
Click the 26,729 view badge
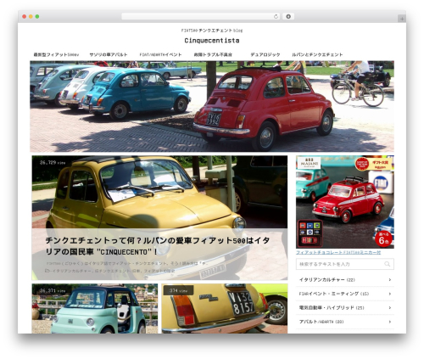tap(53, 163)
